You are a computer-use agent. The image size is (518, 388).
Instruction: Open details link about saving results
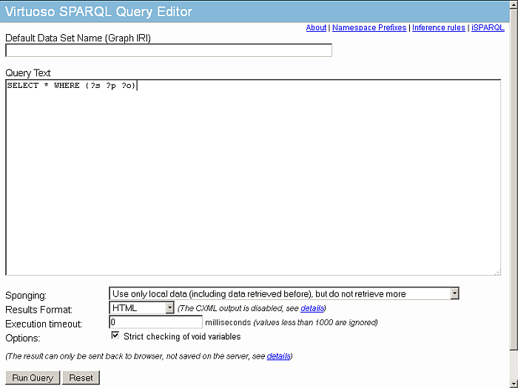coord(278,356)
